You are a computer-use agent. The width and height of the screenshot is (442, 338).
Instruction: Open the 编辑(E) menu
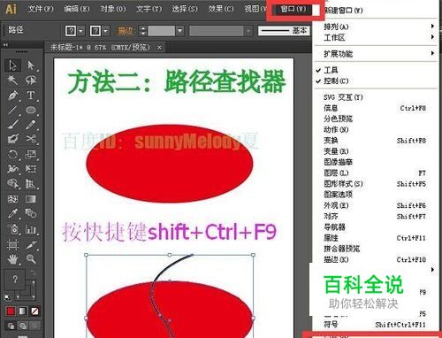(x=77, y=9)
